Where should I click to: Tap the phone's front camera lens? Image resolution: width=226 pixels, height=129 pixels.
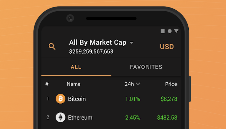[x=70, y=18]
